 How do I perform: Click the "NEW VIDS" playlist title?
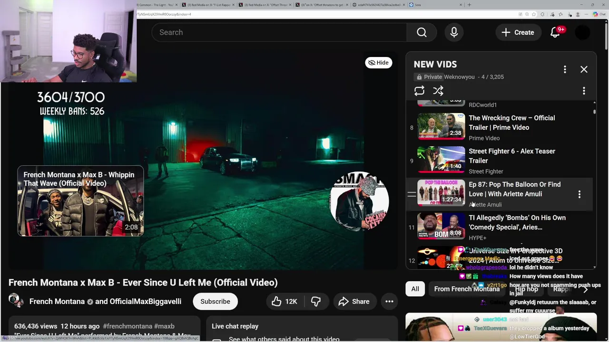click(x=435, y=64)
